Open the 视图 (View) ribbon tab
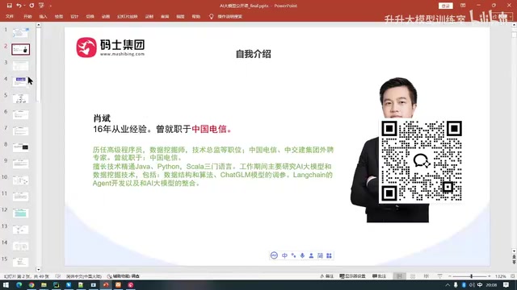The image size is (517, 290). pyautogui.click(x=180, y=16)
